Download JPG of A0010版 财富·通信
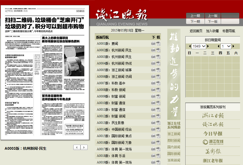243x165 pixels. 153,103
